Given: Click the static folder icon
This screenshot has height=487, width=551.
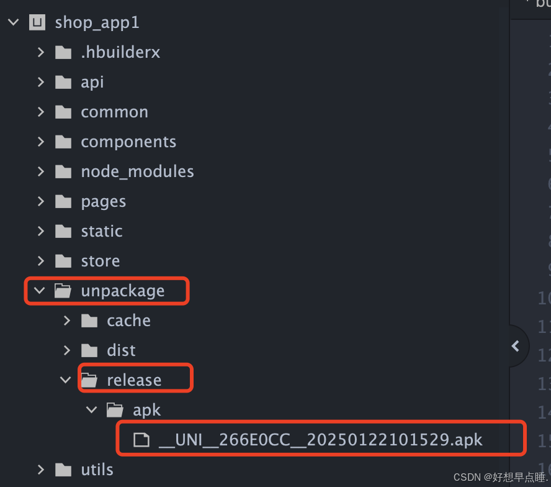Looking at the screenshot, I should [x=63, y=230].
